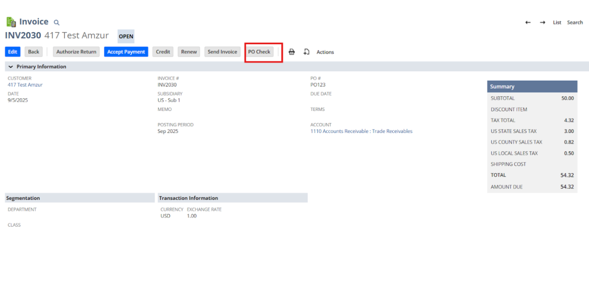Open the Actions menu
This screenshot has width=589, height=300.
325,52
